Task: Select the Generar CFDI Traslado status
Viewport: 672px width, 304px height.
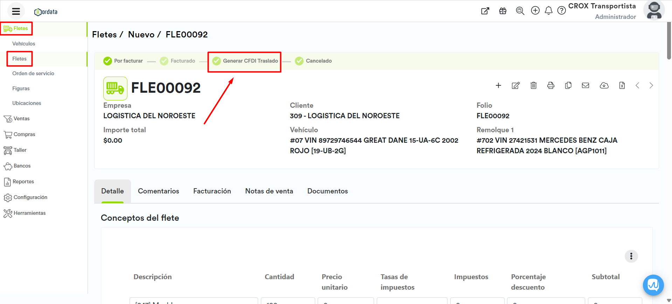Action: [245, 61]
